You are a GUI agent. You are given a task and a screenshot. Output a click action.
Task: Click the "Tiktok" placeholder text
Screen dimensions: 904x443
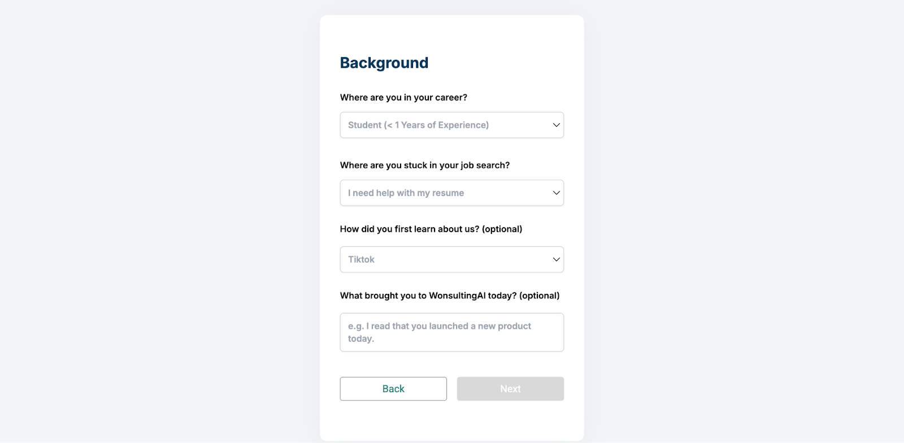point(361,259)
